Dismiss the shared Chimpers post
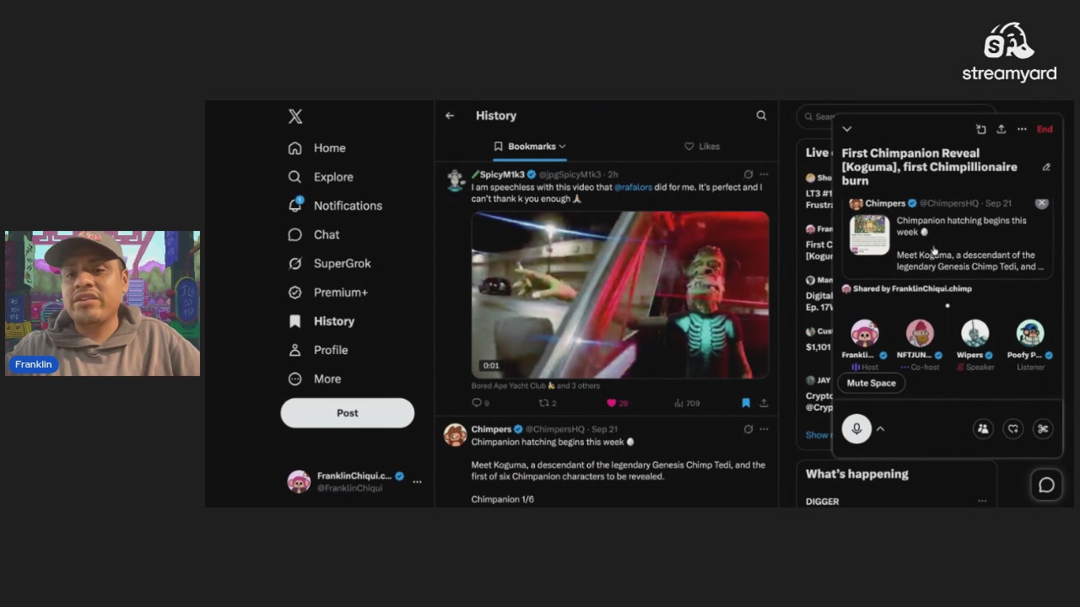Image resolution: width=1080 pixels, height=607 pixels. point(1042,203)
